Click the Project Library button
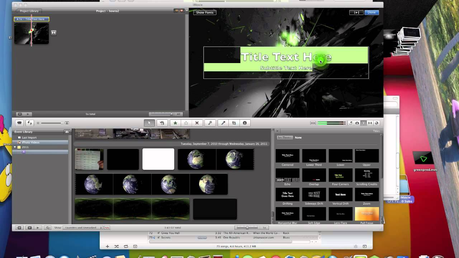The width and height of the screenshot is (459, 258). coord(28,11)
